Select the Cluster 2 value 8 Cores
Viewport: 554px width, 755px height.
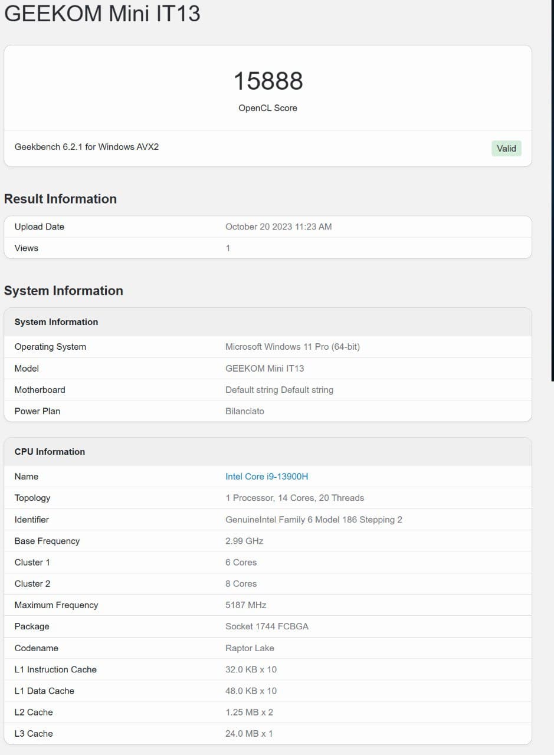coord(241,584)
